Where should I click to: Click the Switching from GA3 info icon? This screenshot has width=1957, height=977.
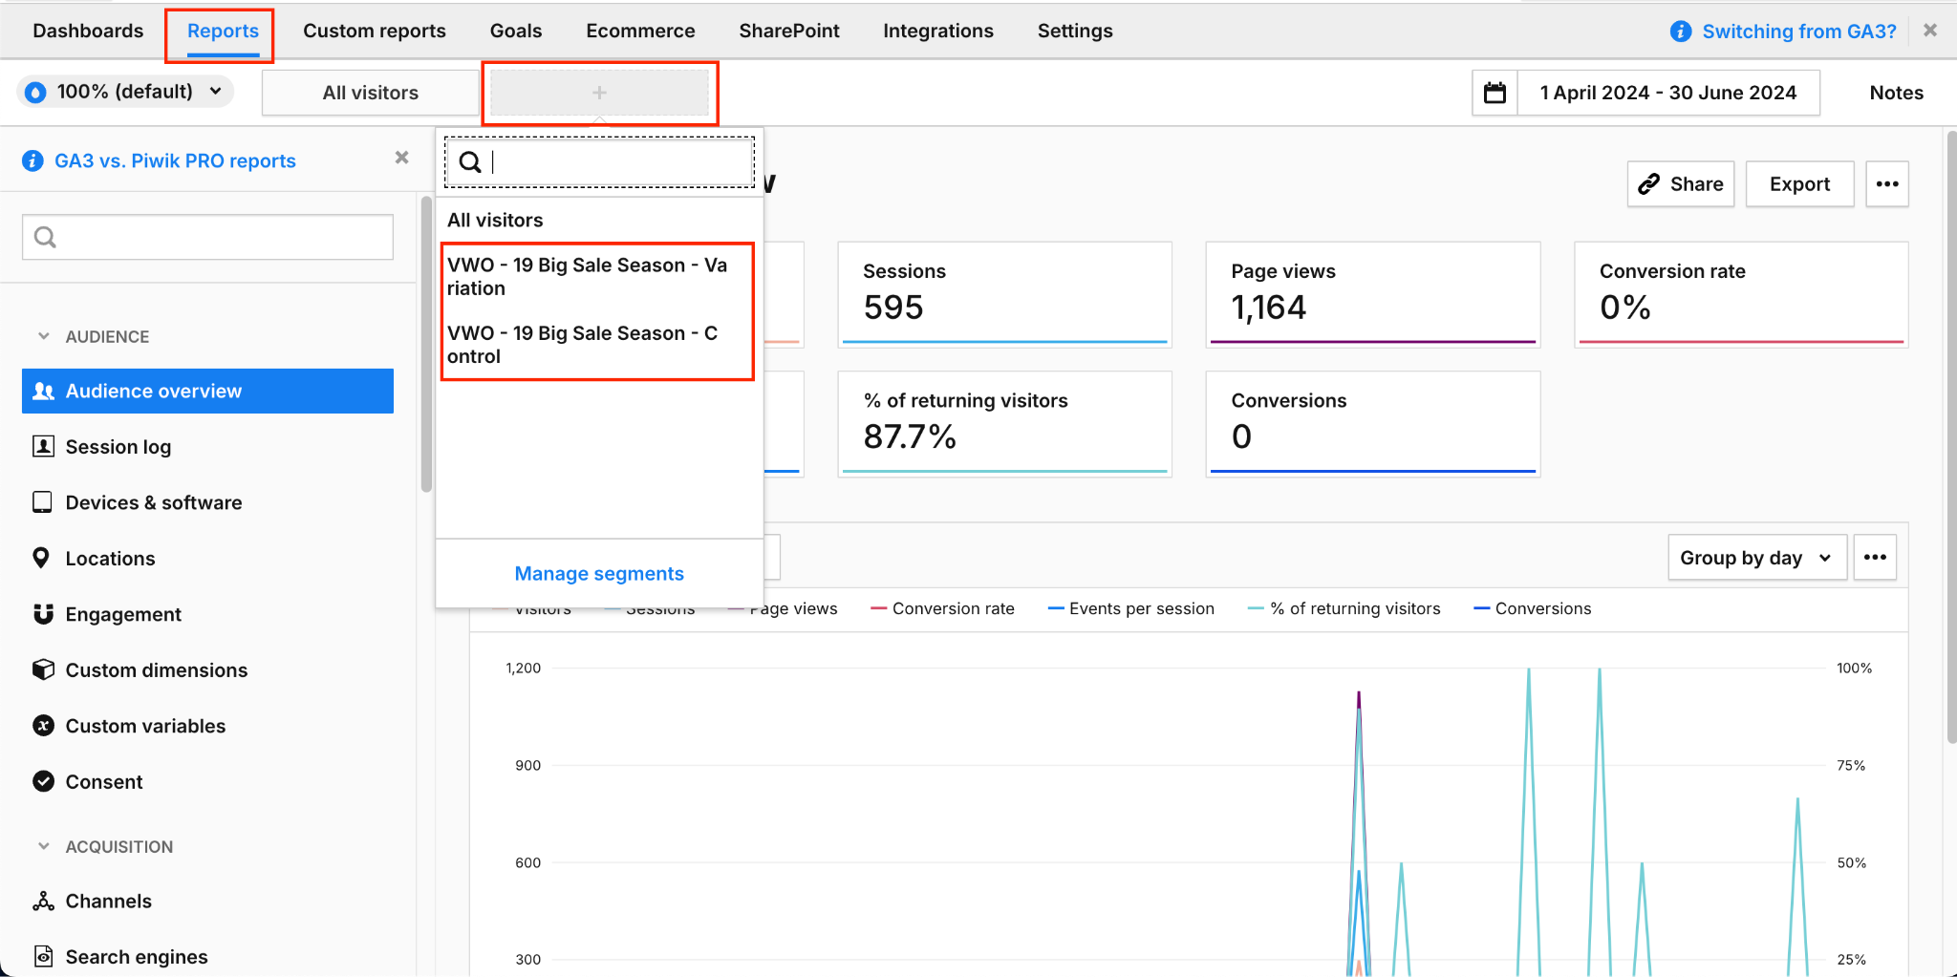pos(1680,32)
